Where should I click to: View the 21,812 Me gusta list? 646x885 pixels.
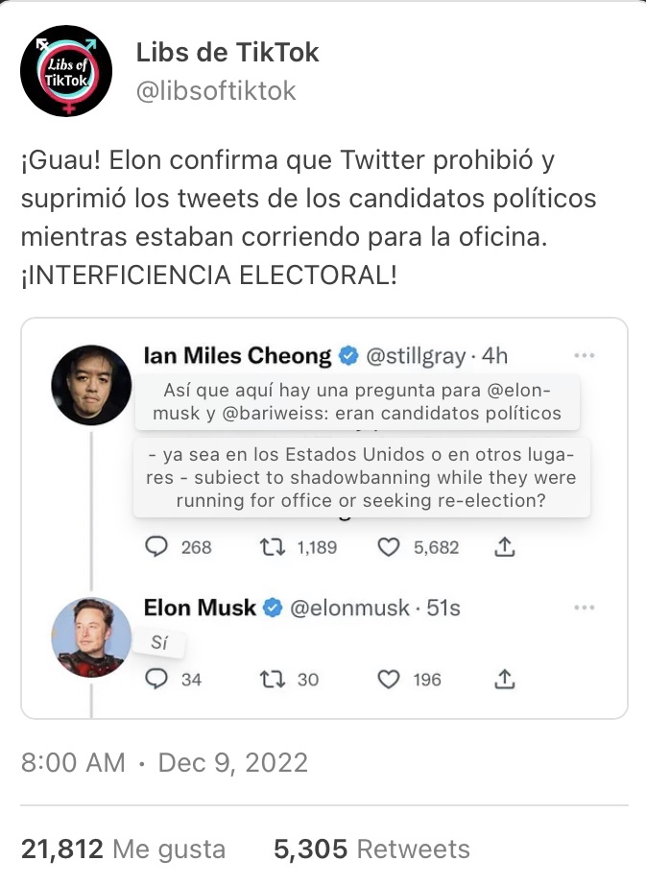point(123,849)
